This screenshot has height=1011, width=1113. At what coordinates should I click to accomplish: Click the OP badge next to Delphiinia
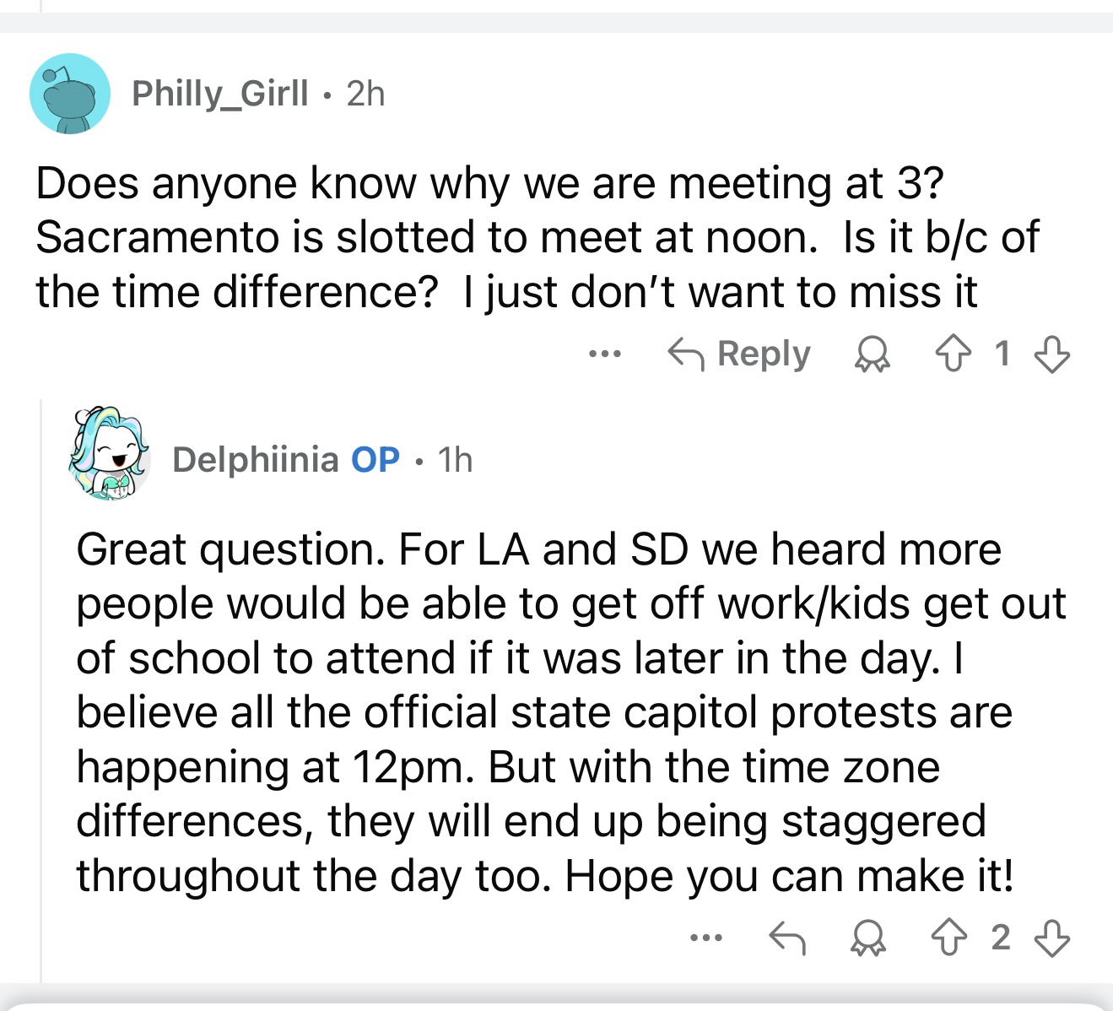click(x=375, y=460)
